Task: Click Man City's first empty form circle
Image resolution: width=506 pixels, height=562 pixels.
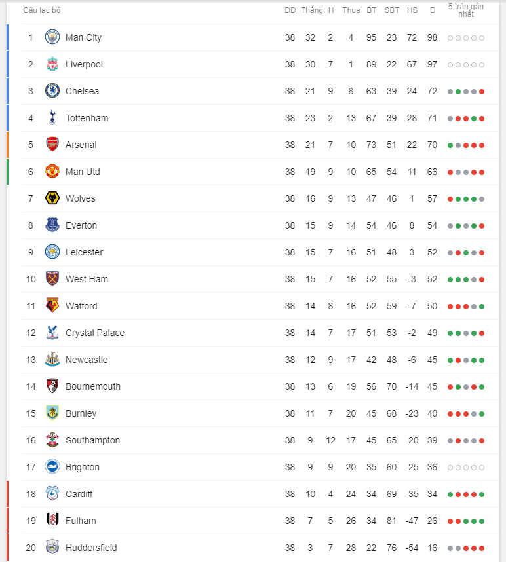Action: tap(450, 37)
